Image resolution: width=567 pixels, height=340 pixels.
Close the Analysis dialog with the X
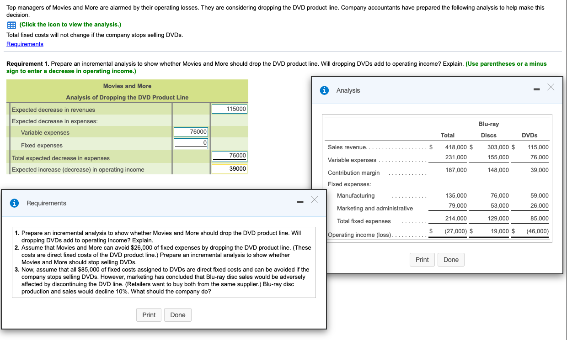click(550, 87)
